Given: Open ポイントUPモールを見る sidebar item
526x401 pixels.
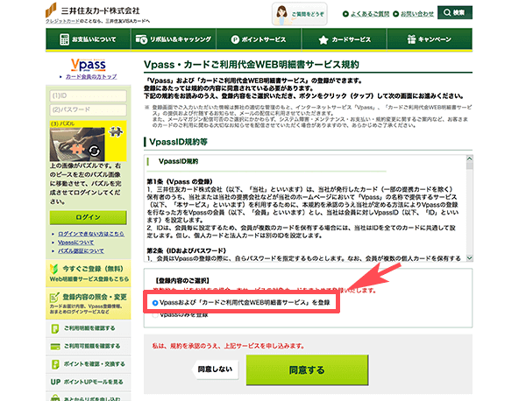Looking at the screenshot, I should coord(89,382).
